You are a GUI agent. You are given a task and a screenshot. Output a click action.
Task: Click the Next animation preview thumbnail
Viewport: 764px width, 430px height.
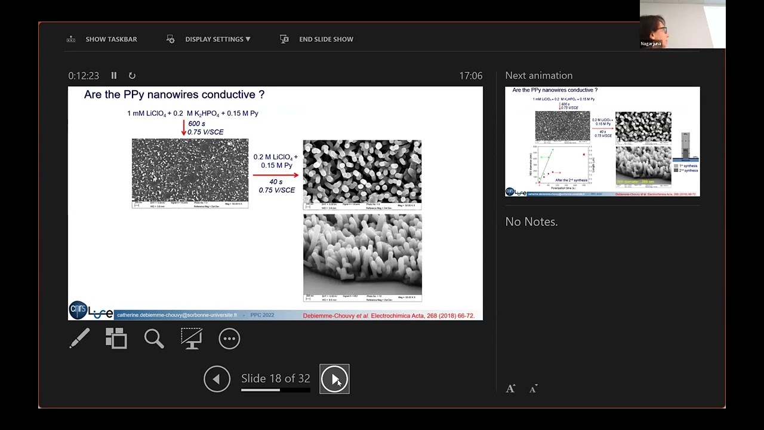point(602,142)
